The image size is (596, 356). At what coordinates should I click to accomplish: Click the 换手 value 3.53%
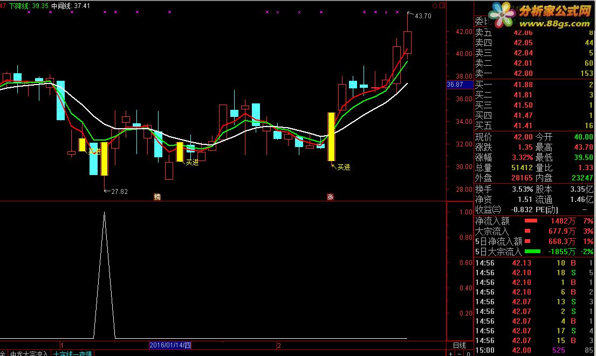pos(522,189)
